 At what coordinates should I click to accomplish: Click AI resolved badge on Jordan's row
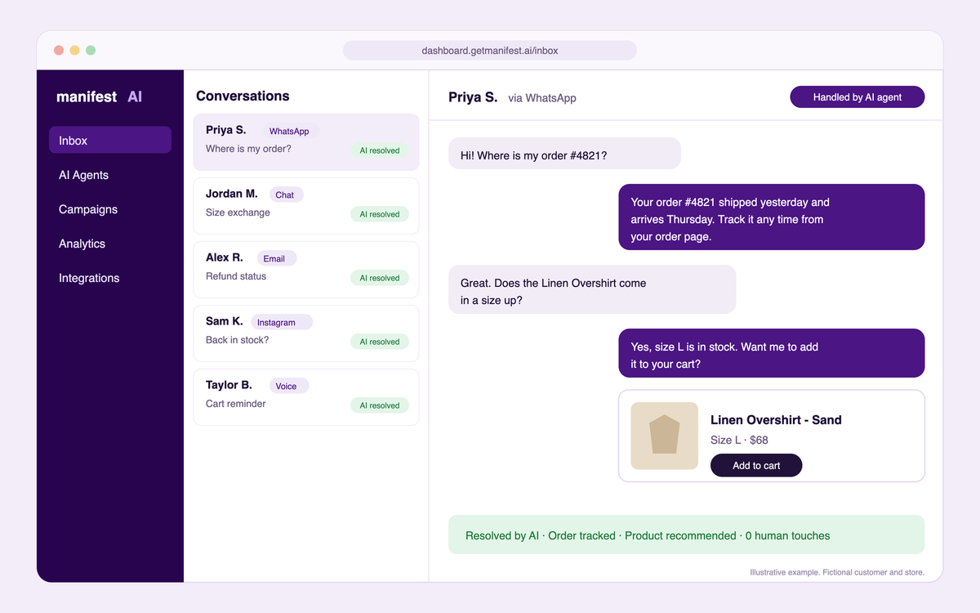(380, 214)
